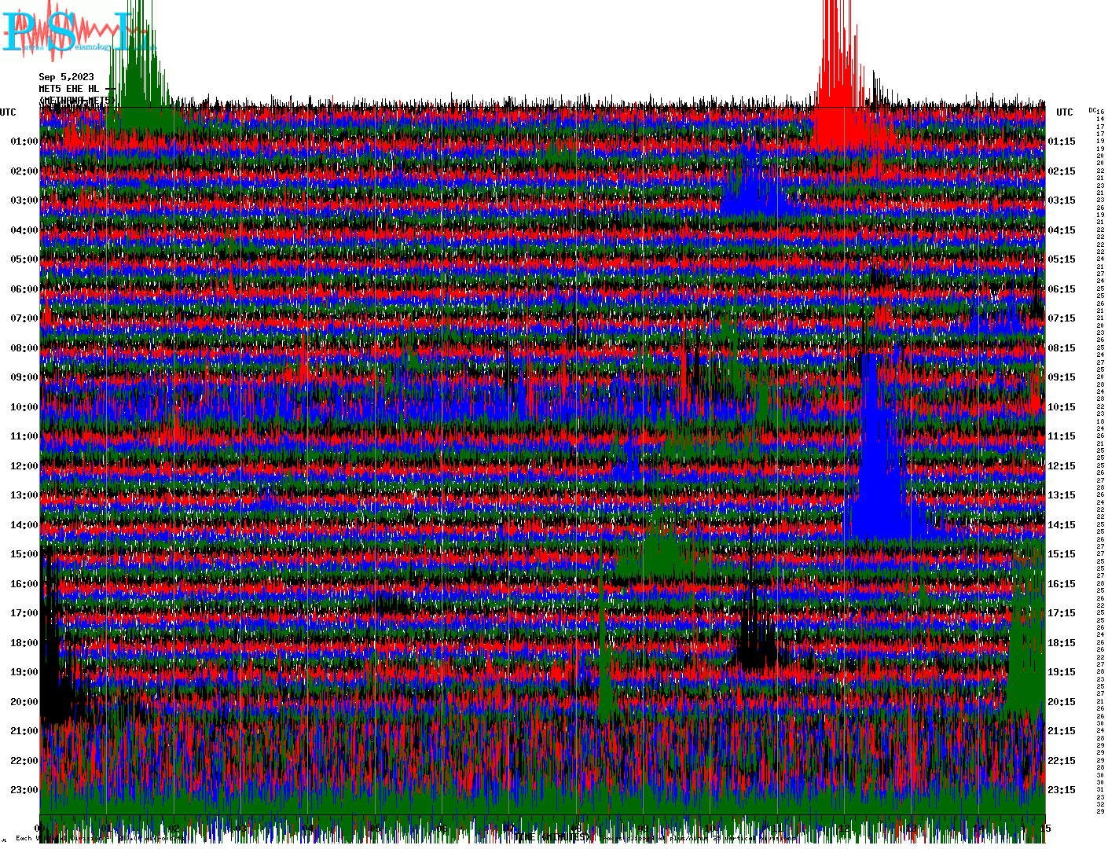Image resolution: width=1108 pixels, height=849 pixels.
Task: Select the 23:00 left time marker
Action: [24, 790]
